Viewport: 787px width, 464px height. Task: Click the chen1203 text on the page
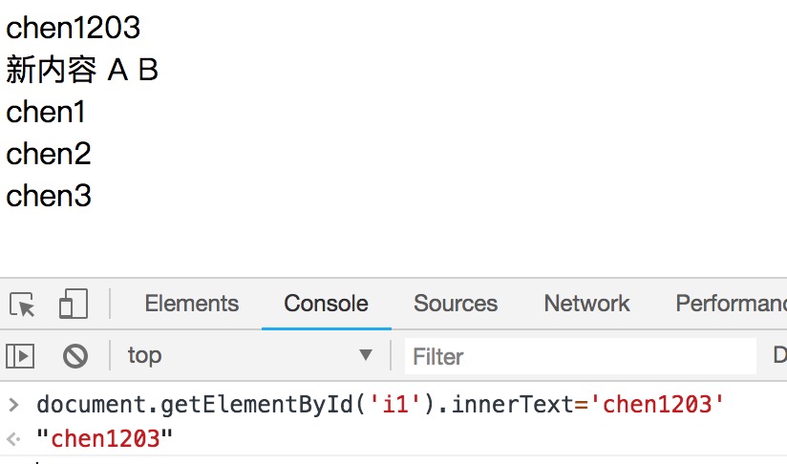74,28
